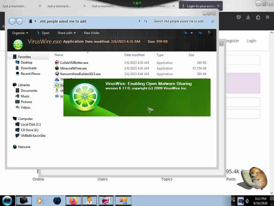Viewport: 274px width, 206px height.
Task: Click the Open toolbar button
Action: 43,33
